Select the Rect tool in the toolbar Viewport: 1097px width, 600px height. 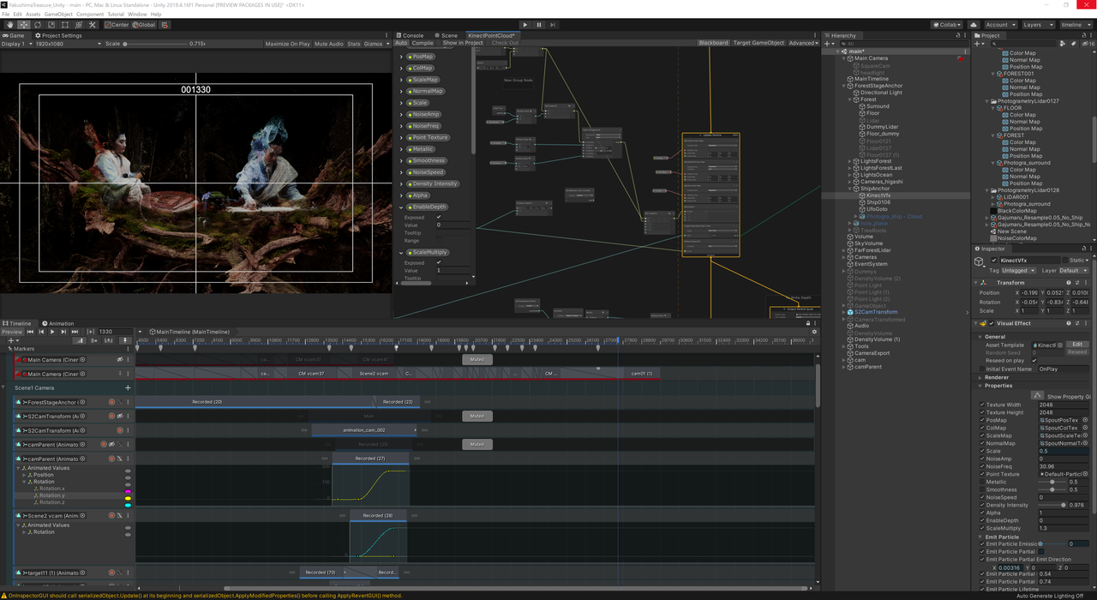pos(65,25)
